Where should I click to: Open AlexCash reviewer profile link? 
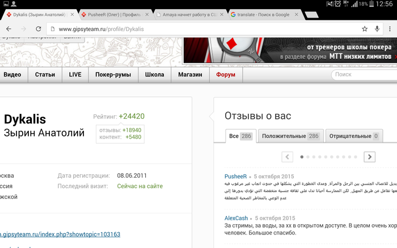click(236, 218)
